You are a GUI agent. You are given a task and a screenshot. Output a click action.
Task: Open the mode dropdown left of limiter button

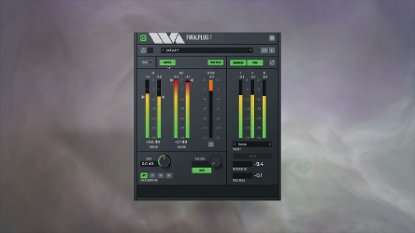pyautogui.click(x=146, y=63)
